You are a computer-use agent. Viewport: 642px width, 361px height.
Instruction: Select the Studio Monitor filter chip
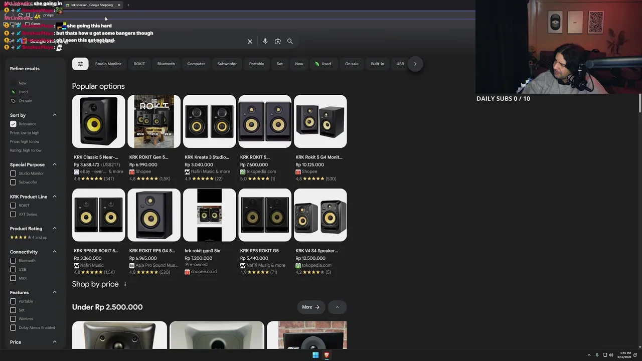(x=108, y=64)
